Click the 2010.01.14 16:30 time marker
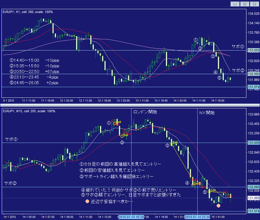This screenshot has height=220, width=260. [x=131, y=217]
